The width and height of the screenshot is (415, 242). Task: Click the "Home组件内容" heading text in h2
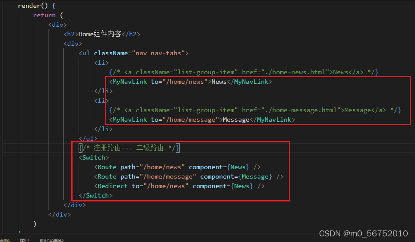click(100, 34)
